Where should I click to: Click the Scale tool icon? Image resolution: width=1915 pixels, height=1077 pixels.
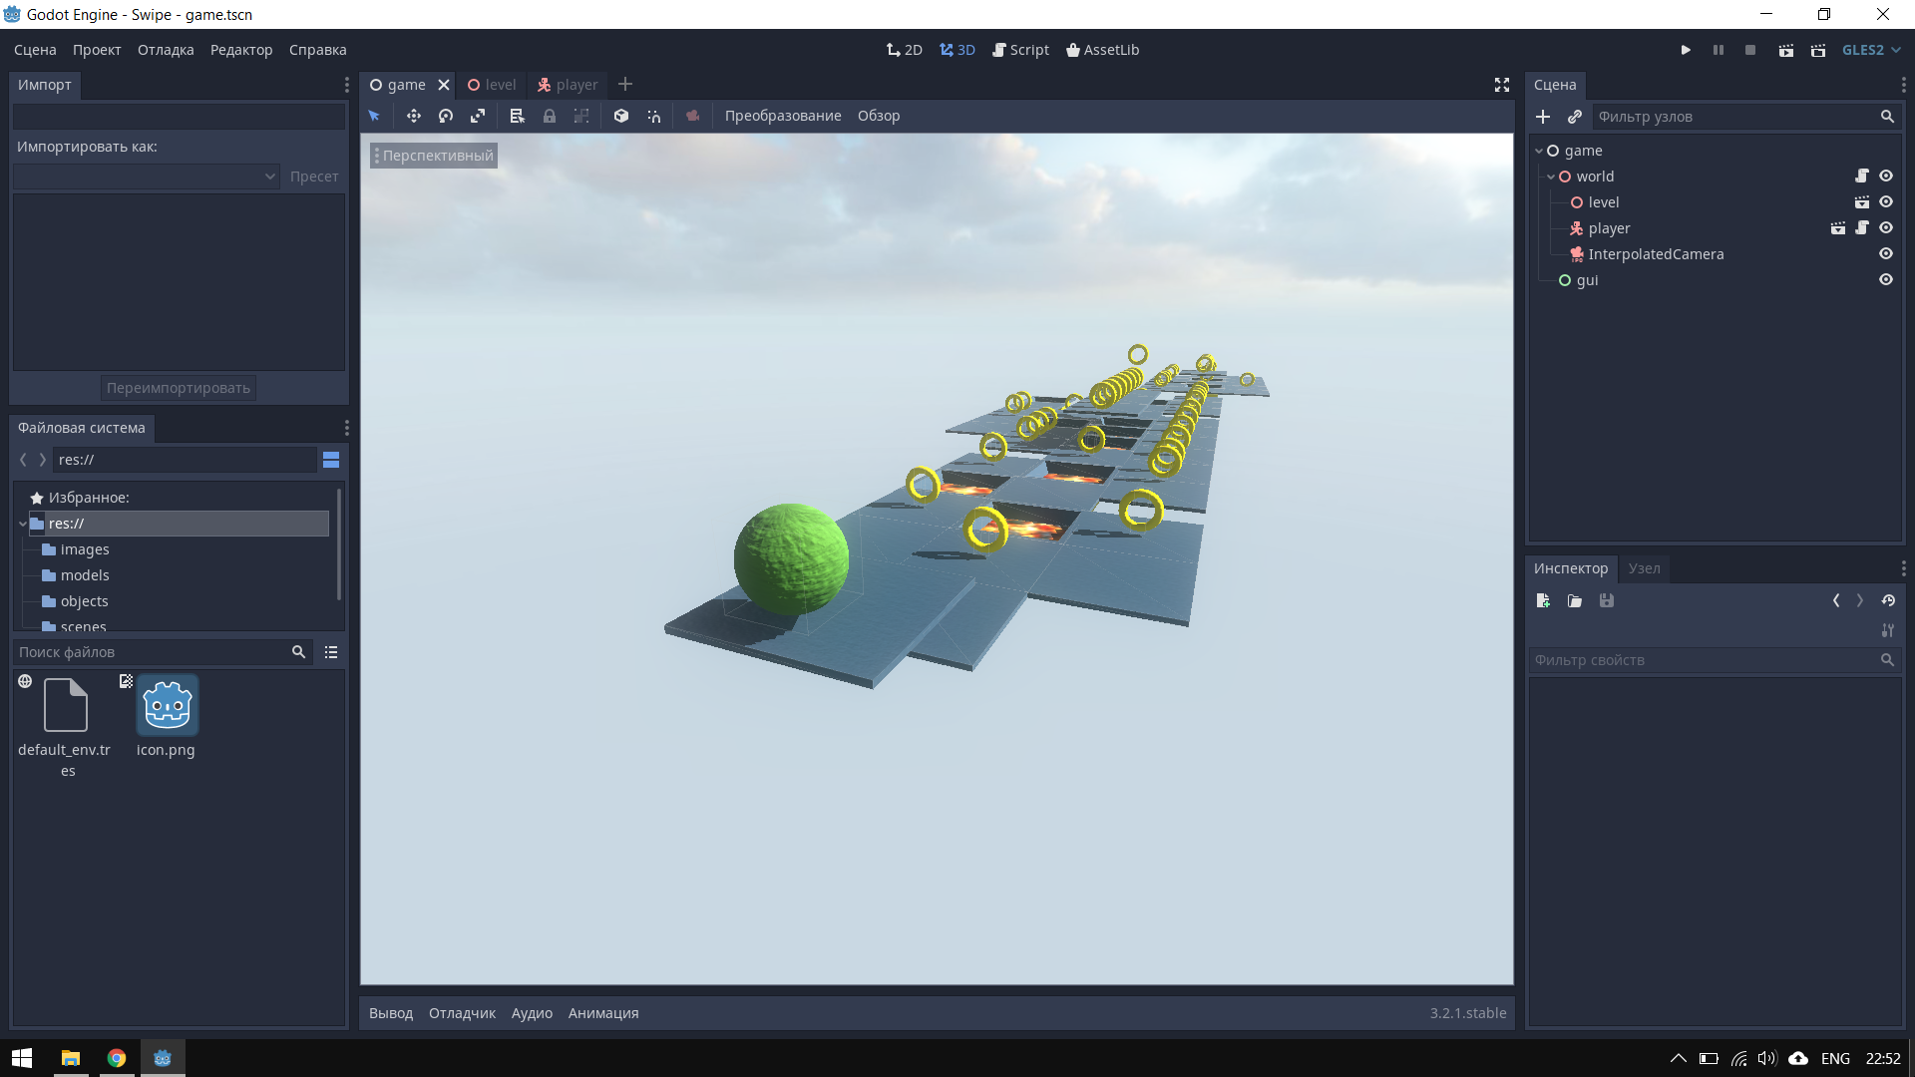[478, 115]
